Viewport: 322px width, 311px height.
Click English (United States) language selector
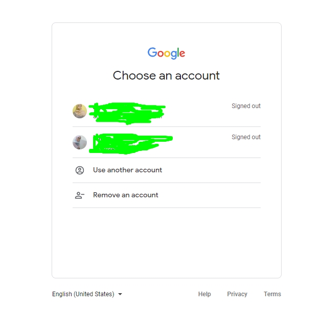tap(87, 294)
